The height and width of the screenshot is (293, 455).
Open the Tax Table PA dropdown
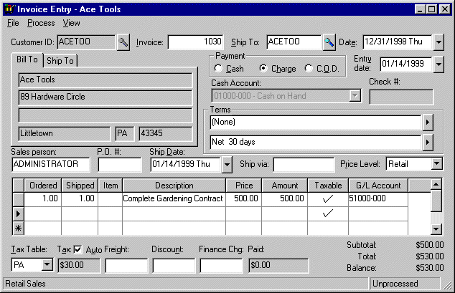point(47,266)
